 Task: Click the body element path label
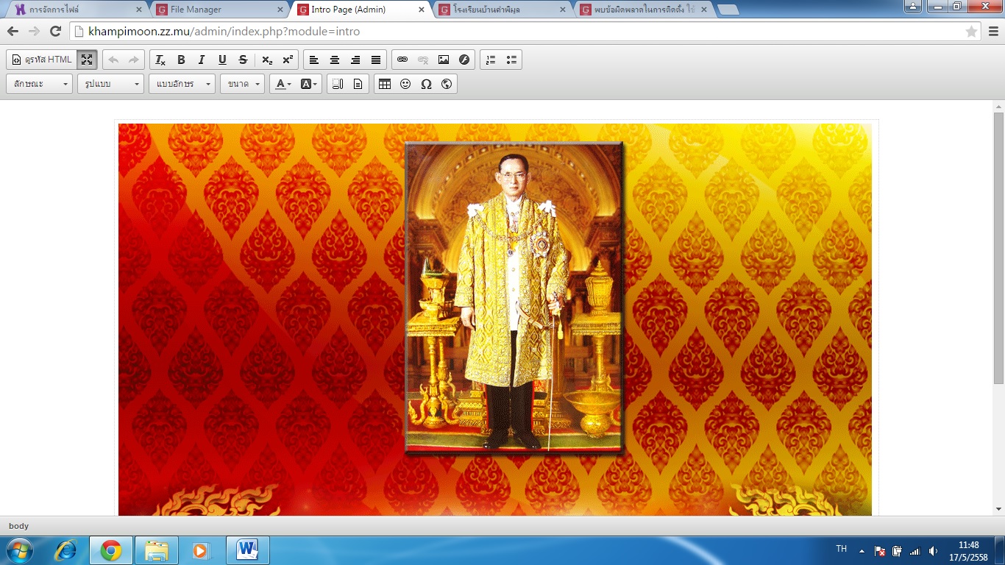click(18, 526)
